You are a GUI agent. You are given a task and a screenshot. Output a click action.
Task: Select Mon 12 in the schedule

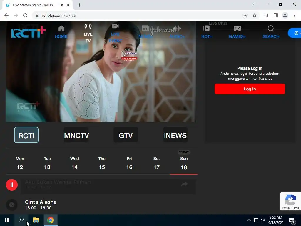click(20, 163)
